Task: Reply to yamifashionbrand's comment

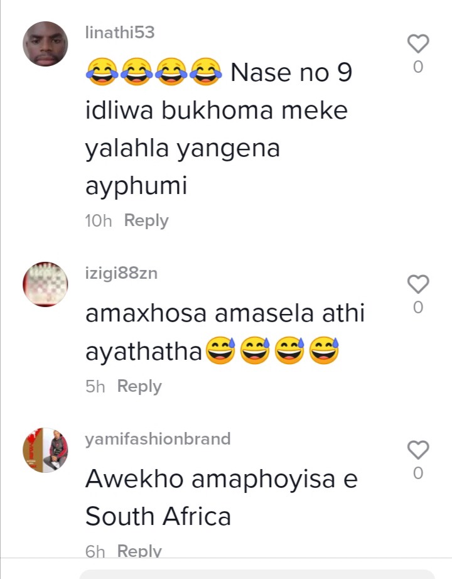Action: point(139,551)
